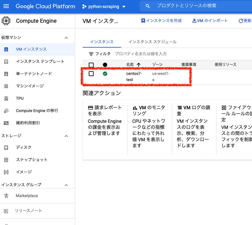This screenshot has height=225, width=252.
Task: Open 単一テナントノード page
Action: 34,74
